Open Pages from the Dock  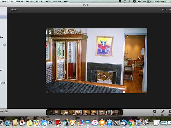[x=73, y=123]
